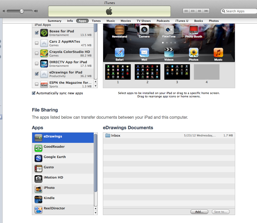This screenshot has height=223, width=257.
Task: Click File Sharing apps scroll up arrow
Action: pos(96,208)
